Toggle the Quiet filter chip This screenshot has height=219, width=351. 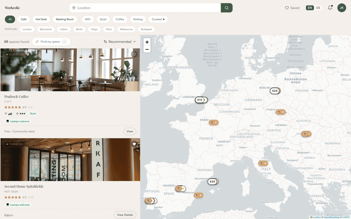pos(103,19)
